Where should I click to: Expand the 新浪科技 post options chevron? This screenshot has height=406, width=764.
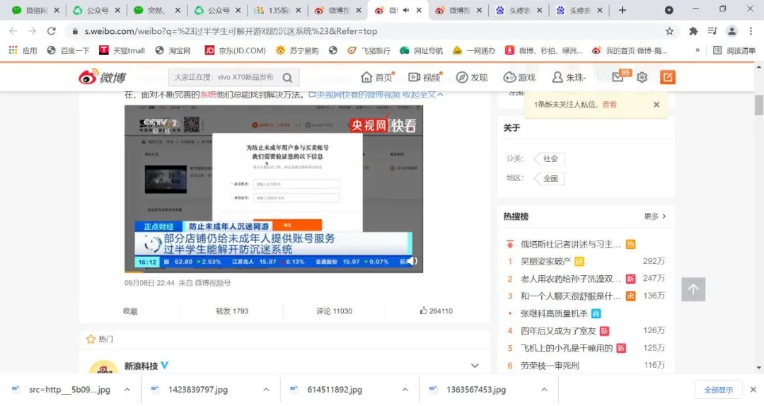tap(475, 366)
